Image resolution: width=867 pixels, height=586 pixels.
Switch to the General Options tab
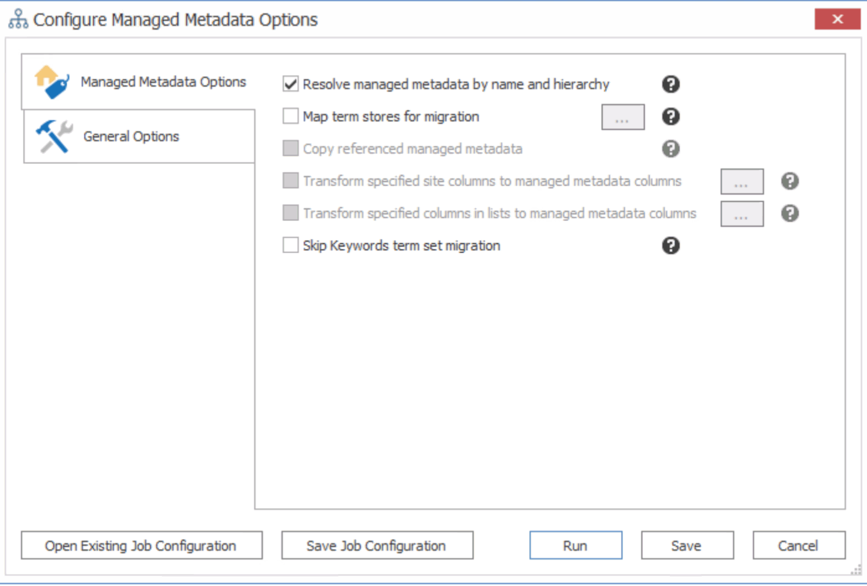131,136
